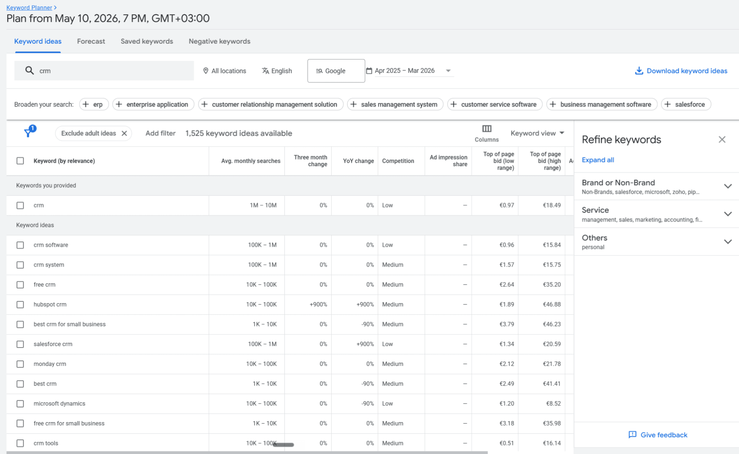739x454 pixels.
Task: Click Add filter
Action: [x=160, y=133]
